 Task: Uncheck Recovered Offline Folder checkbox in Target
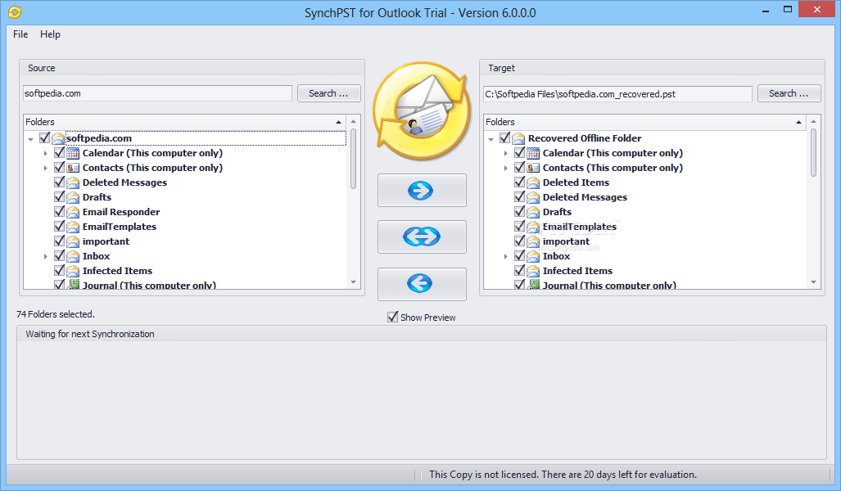point(504,137)
